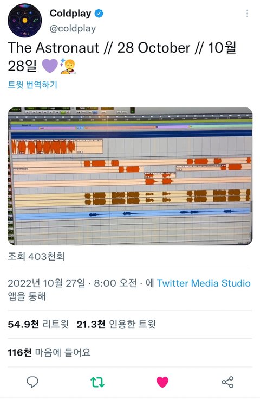This screenshot has height=399, width=260.
Task: Tap the blue verified badge
Action: (x=99, y=13)
